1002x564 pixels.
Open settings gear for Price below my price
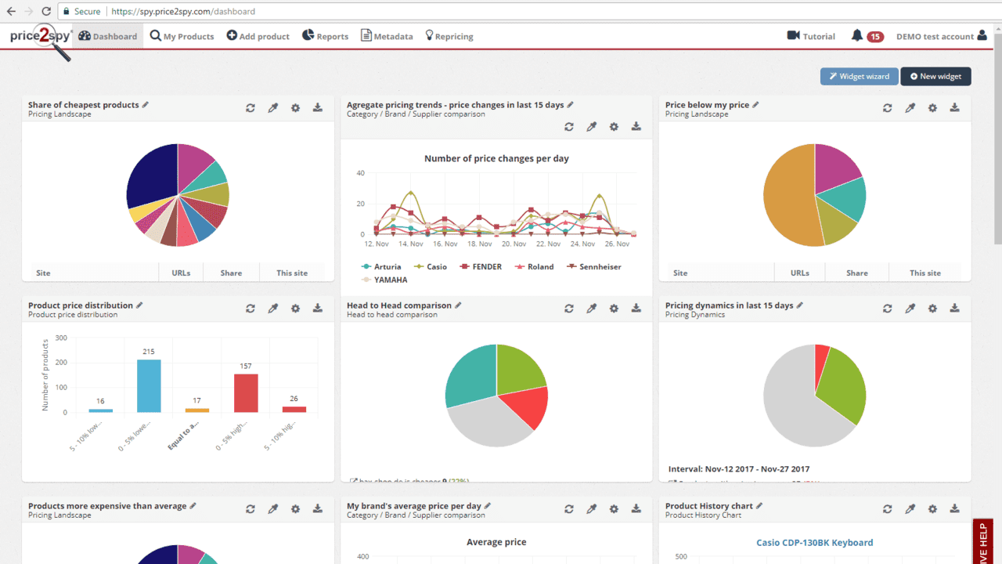[932, 108]
